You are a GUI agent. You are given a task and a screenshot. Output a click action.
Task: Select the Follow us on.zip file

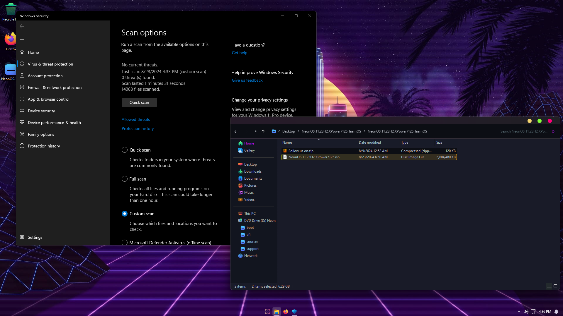click(369, 151)
